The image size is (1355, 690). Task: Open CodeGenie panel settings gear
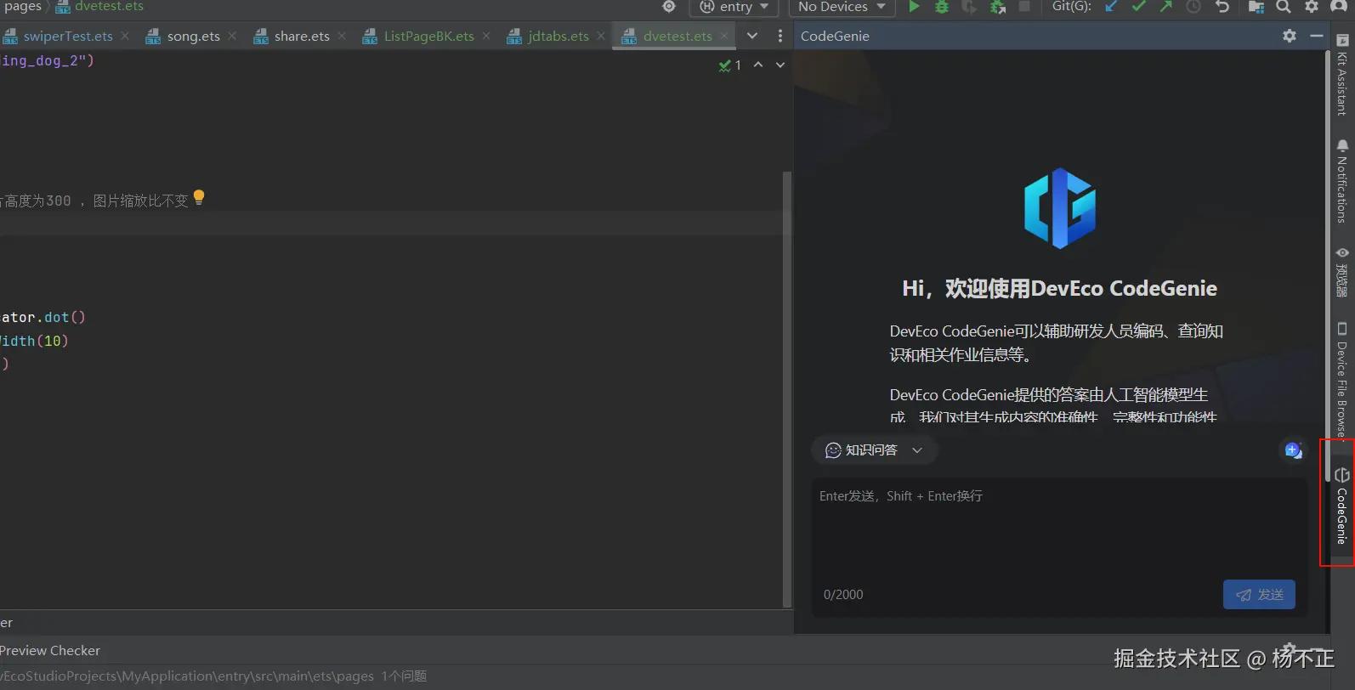coord(1290,36)
